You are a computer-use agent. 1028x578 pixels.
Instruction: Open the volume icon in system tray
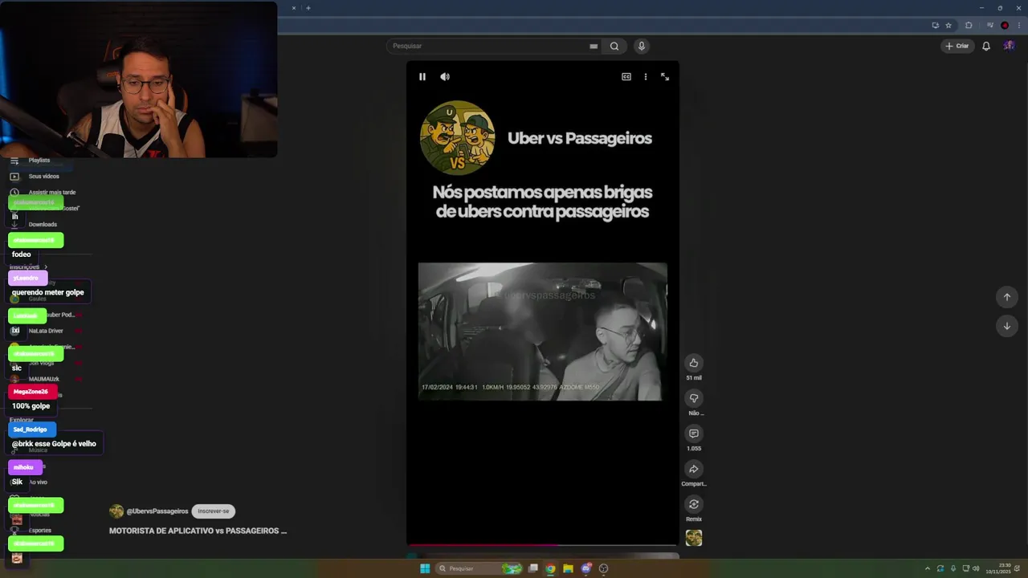click(x=976, y=568)
